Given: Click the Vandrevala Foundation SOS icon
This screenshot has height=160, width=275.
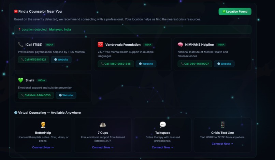Looking at the screenshot, I should [101, 45].
